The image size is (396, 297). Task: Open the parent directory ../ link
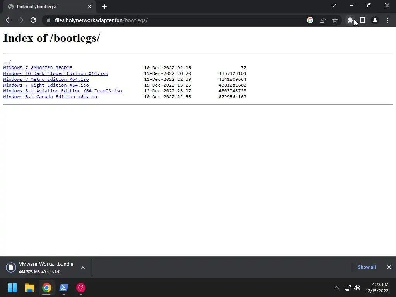tap(7, 62)
